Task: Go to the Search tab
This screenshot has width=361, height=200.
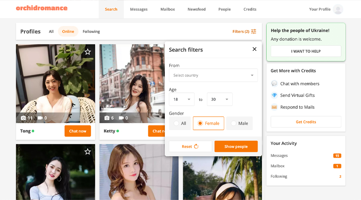Action: pyautogui.click(x=111, y=9)
